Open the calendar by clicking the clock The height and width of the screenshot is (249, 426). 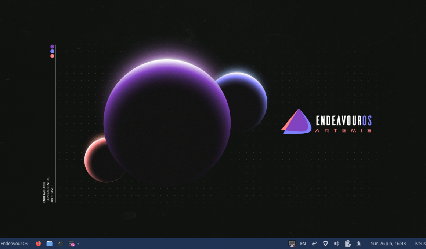tap(388, 243)
